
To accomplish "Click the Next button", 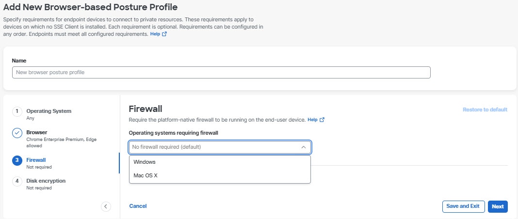I will [498, 206].
